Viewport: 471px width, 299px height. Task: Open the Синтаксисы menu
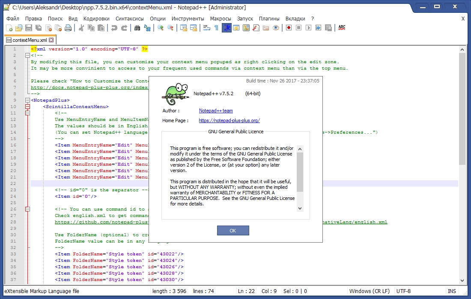(130, 18)
